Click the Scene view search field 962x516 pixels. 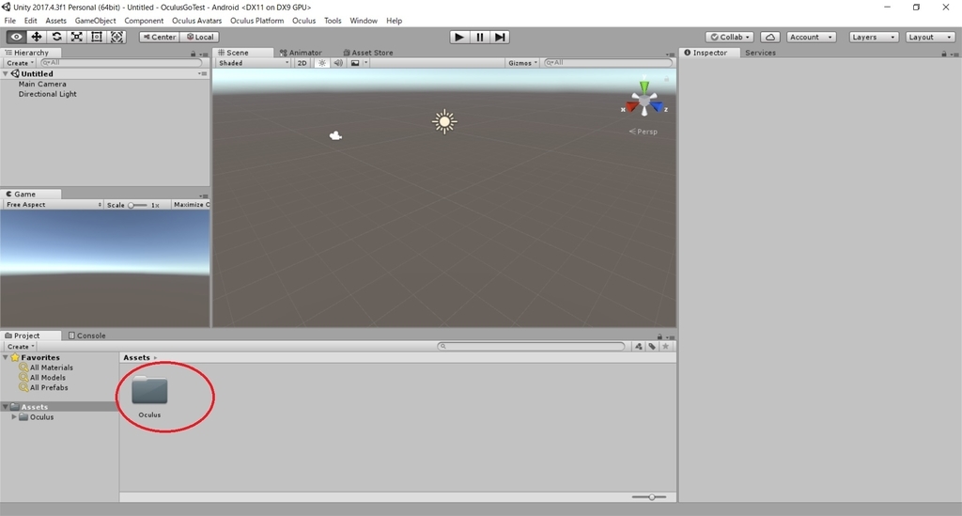[608, 63]
